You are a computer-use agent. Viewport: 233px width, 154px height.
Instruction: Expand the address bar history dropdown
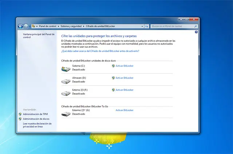pyautogui.click(x=142, y=26)
